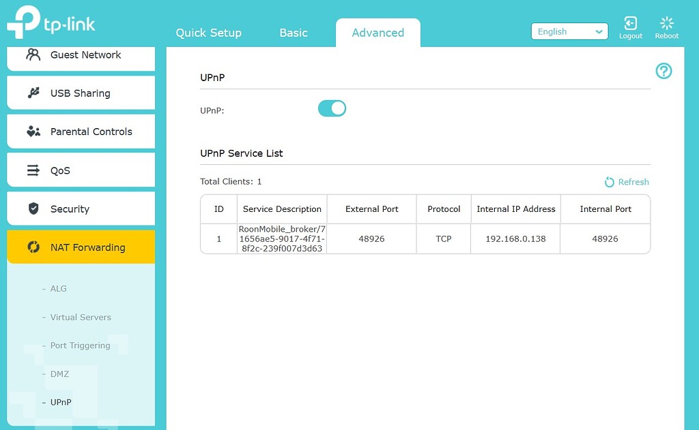Select the DMZ menu entry

[x=59, y=374]
